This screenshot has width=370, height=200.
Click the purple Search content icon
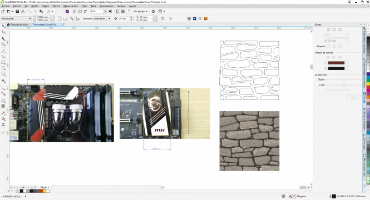pyautogui.click(x=67, y=11)
